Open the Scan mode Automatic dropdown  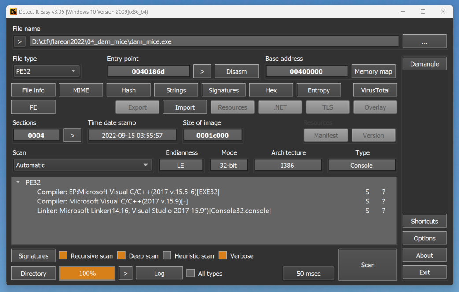tap(82, 165)
